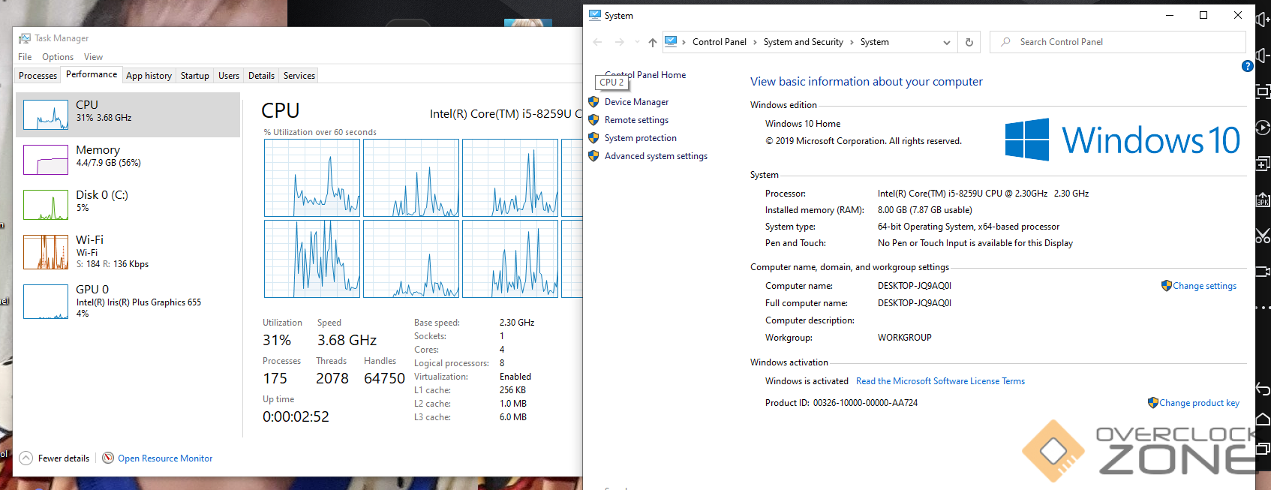Open the Change settings link
Viewport: 1271px width, 490px height.
pyautogui.click(x=1204, y=286)
